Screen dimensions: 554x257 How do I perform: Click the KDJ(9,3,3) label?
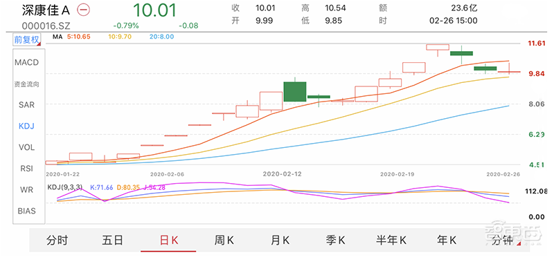[x=65, y=187]
